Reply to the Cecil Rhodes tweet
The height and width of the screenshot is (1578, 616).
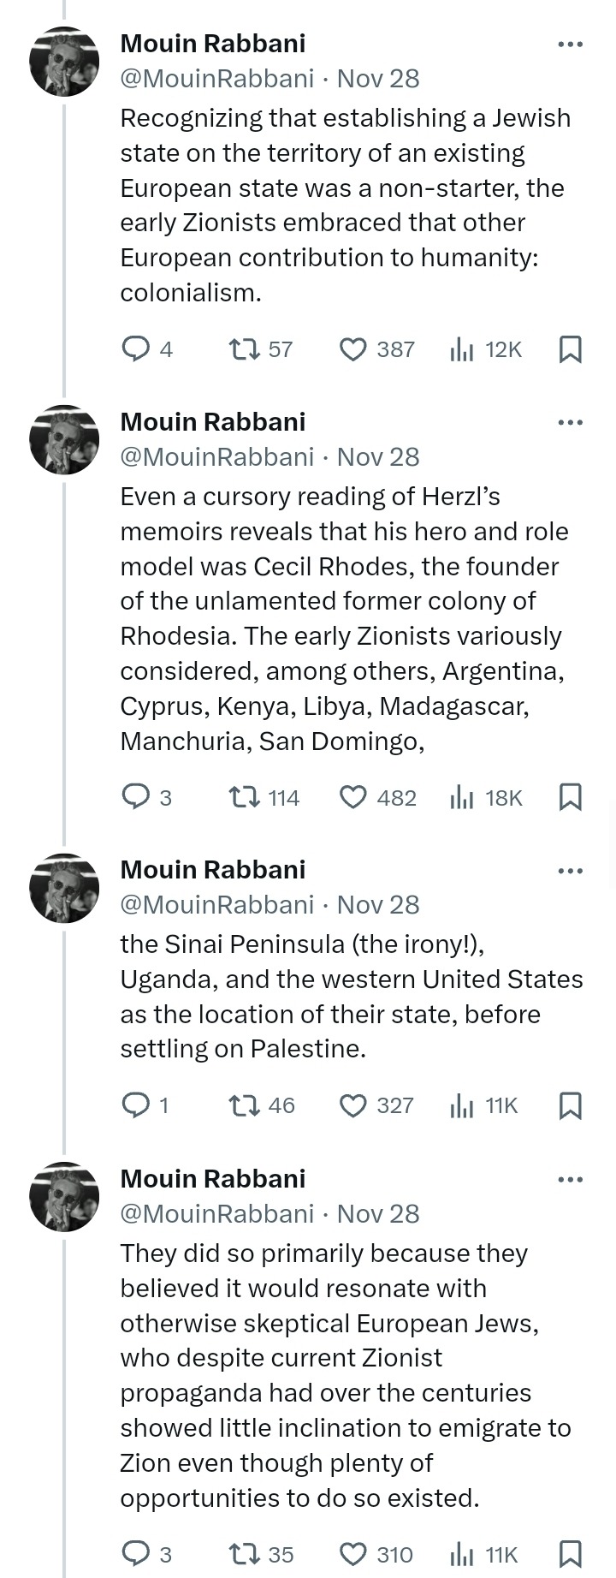tap(136, 797)
